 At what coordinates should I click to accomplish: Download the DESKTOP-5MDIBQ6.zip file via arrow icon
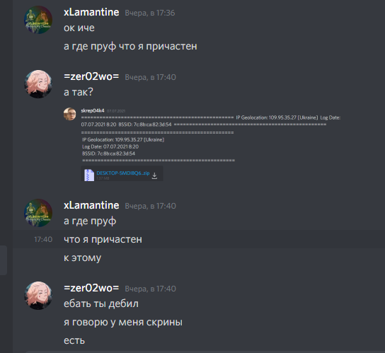[154, 175]
